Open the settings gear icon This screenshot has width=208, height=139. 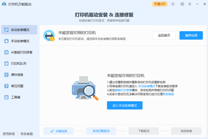tap(182, 4)
